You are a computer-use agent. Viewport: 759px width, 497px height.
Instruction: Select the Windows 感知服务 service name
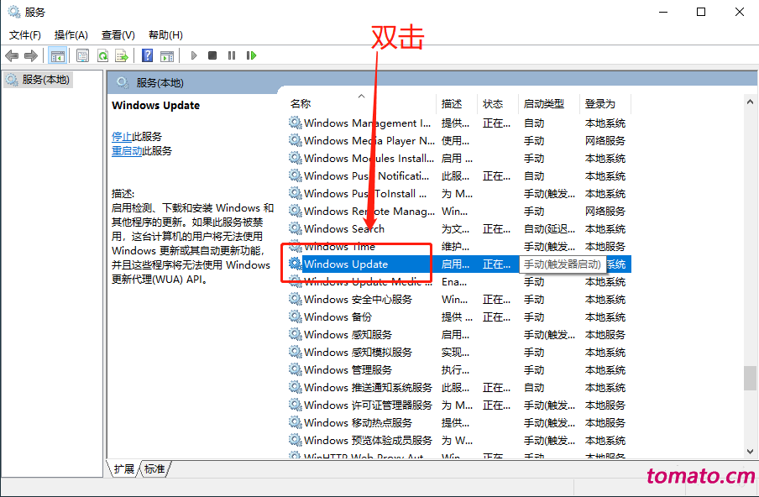(348, 335)
